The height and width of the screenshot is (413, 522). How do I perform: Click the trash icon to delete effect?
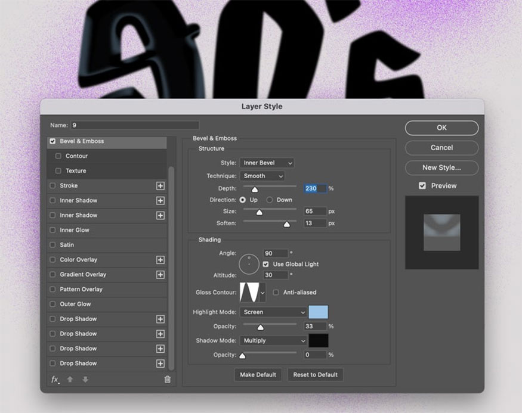click(167, 380)
